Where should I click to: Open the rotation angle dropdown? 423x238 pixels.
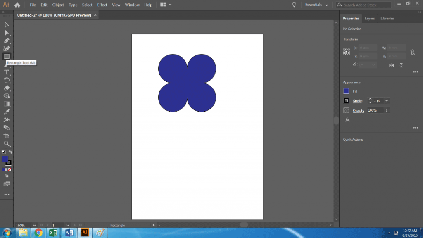373,65
